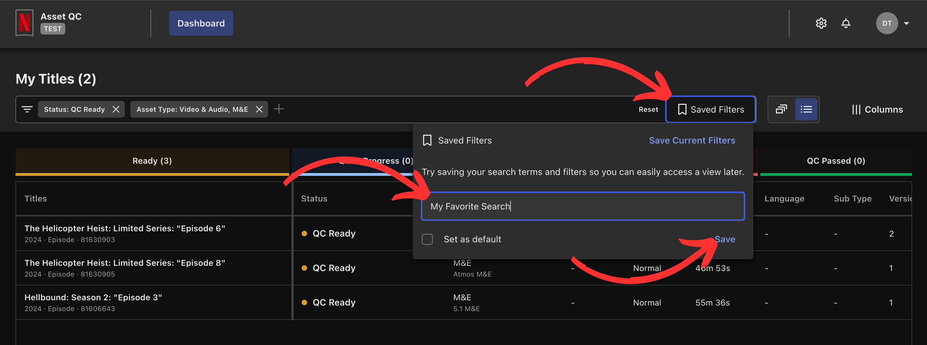Sort by Status column header
The image size is (927, 345).
click(x=314, y=198)
